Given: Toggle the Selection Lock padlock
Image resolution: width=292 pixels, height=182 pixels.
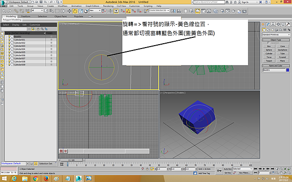Looking at the screenshot, I should (x=147, y=169).
